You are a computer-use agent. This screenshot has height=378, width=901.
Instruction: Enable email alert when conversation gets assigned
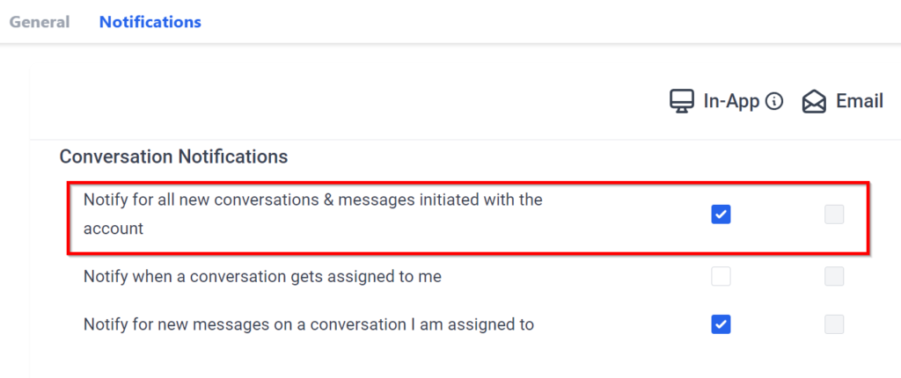(834, 277)
